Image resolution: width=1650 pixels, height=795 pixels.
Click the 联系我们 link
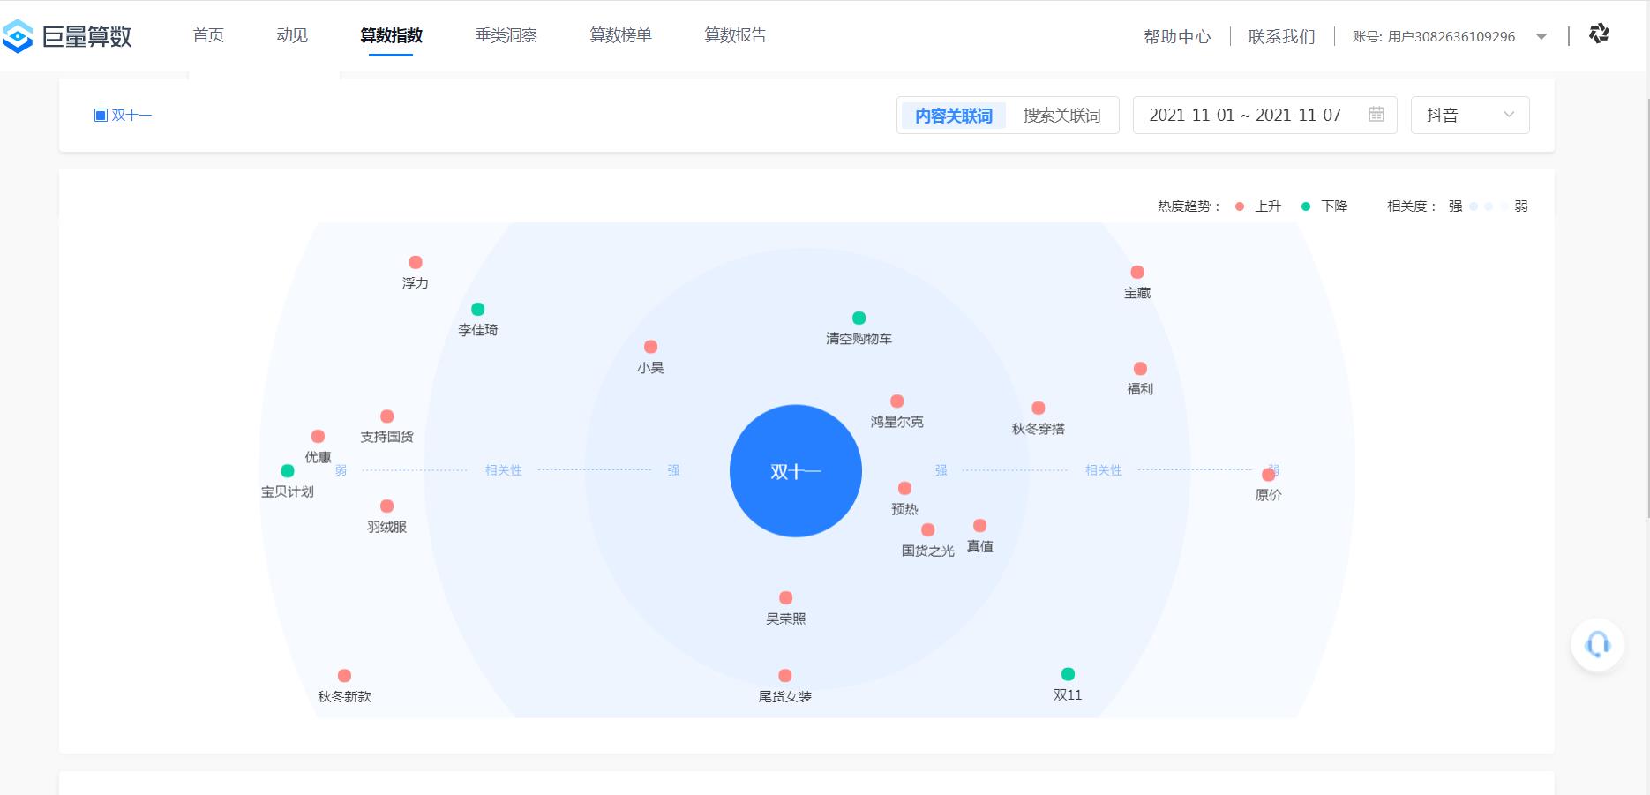tap(1280, 36)
